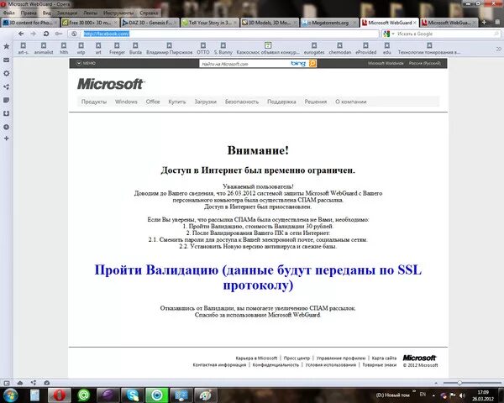Click the Пройти Валидацию link

[258, 277]
